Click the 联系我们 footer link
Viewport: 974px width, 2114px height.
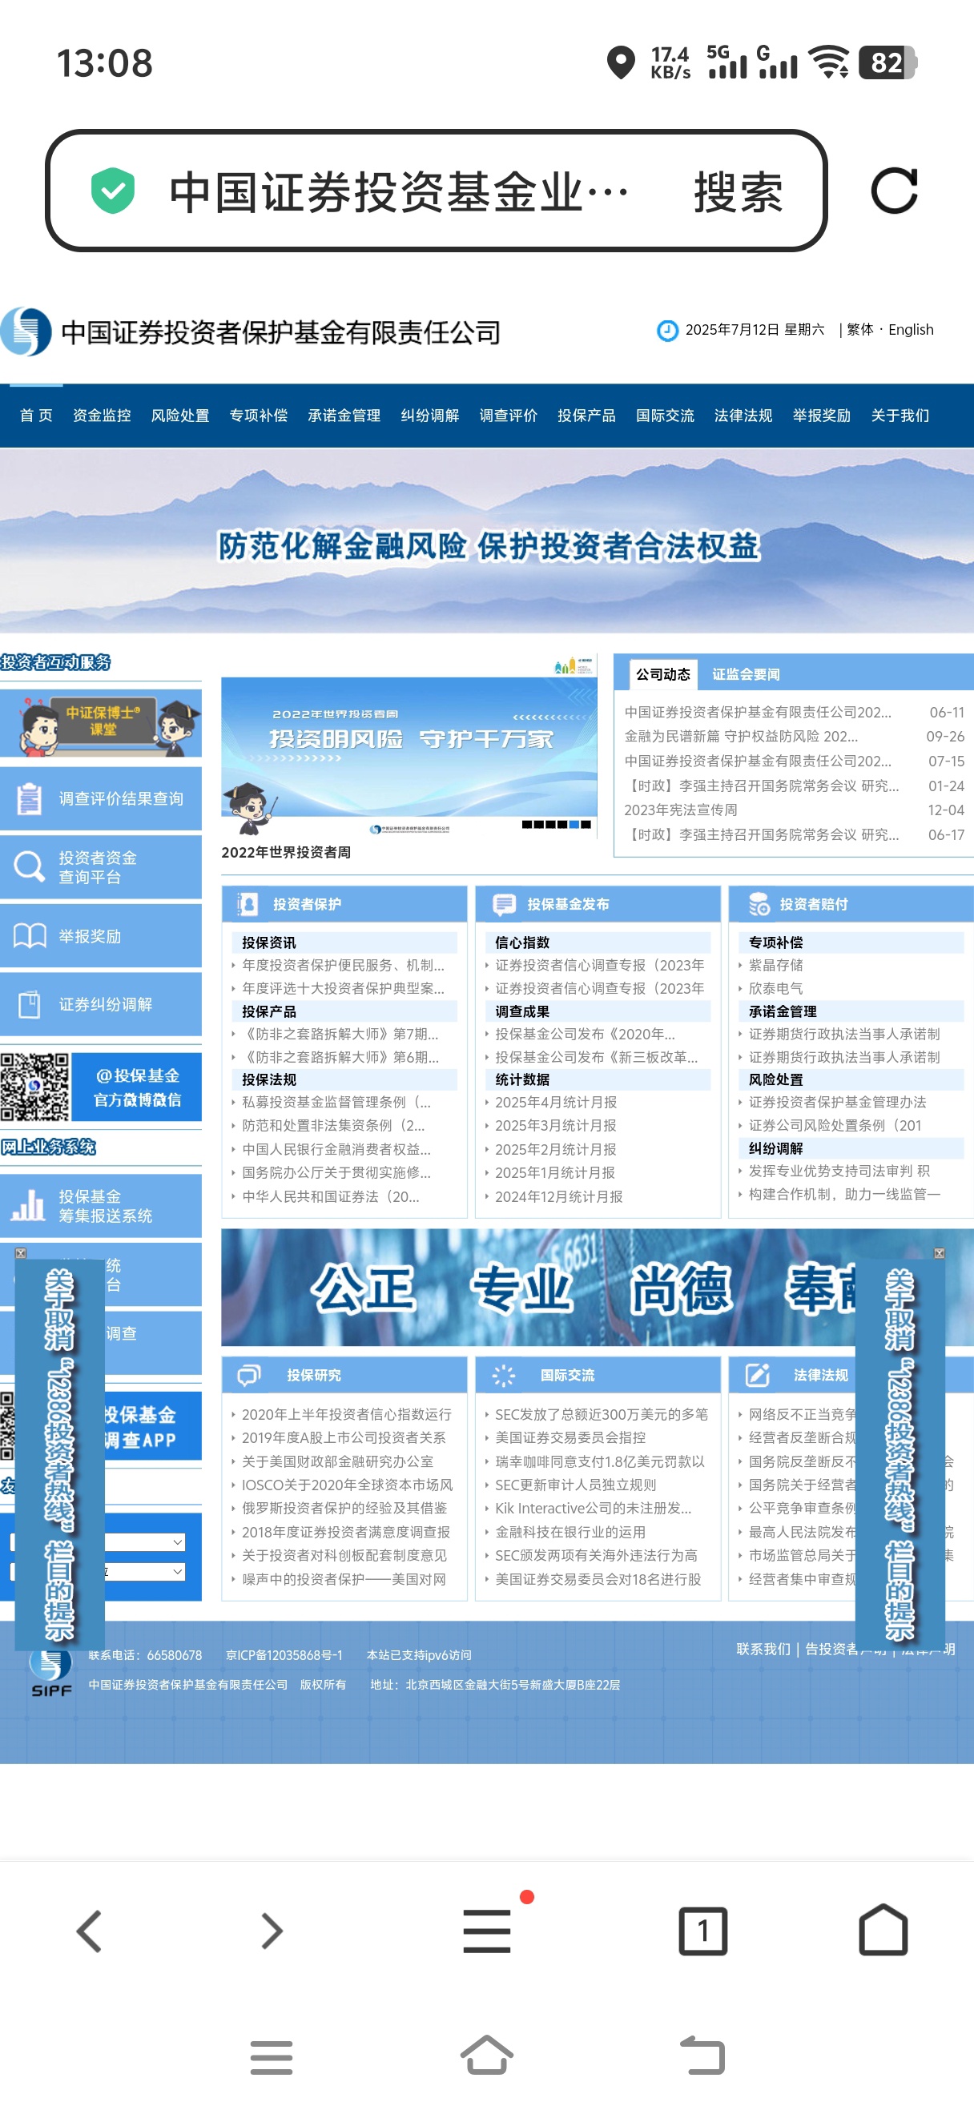(x=763, y=1650)
